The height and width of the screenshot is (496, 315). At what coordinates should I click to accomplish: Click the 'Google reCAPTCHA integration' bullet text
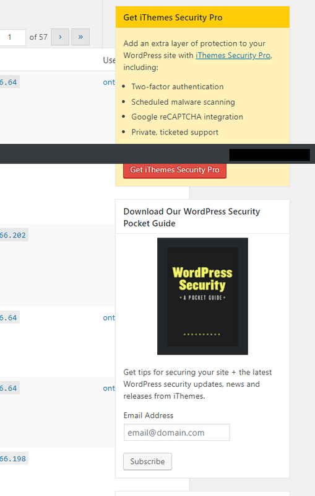pyautogui.click(x=187, y=117)
